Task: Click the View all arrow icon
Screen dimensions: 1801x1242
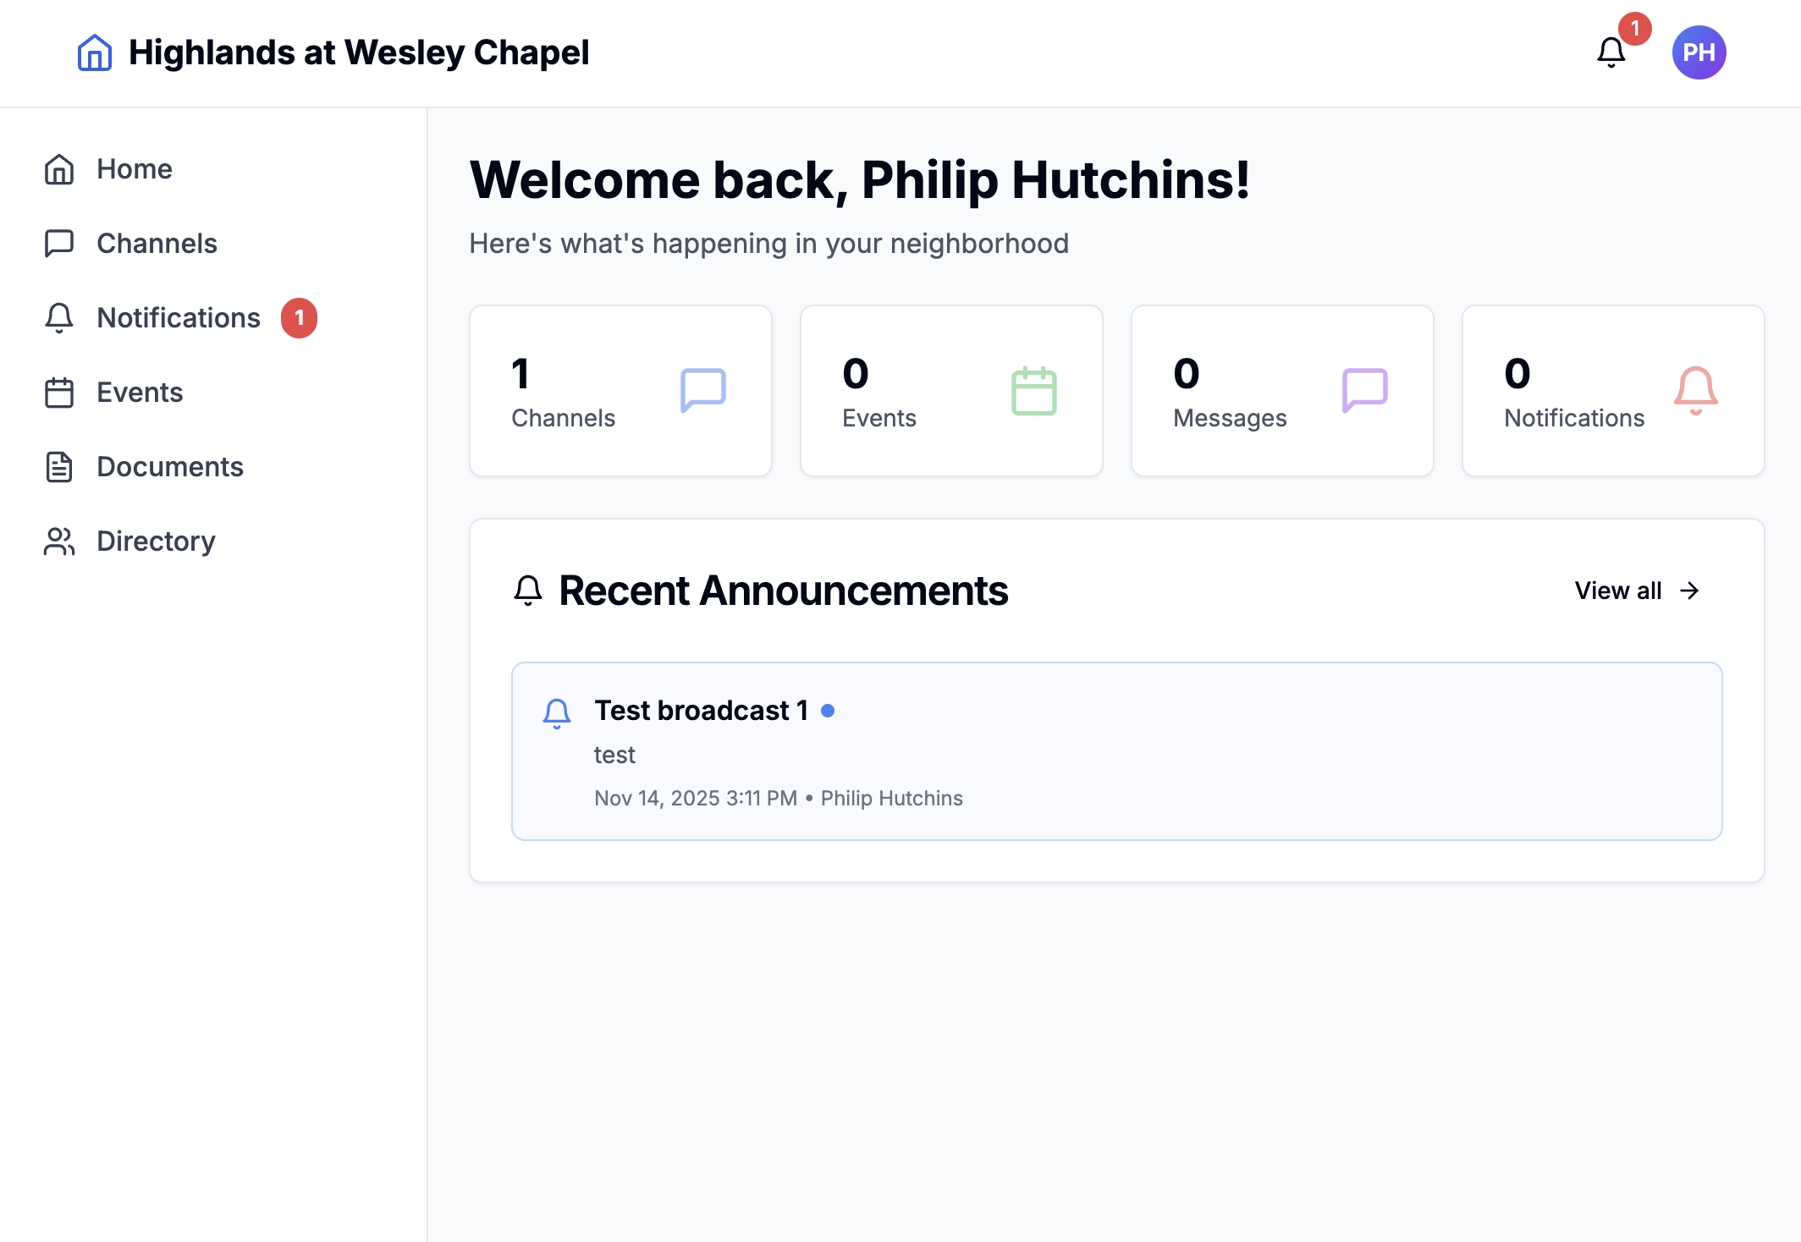Action: tap(1689, 591)
